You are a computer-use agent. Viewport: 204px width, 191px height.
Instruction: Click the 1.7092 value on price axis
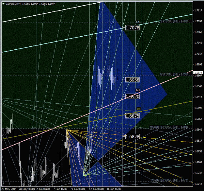(198, 21)
